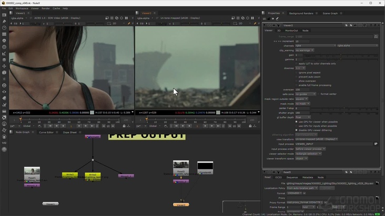Open the Keyer nodes toolbar icon
The image size is (385, 216).
tap(4, 53)
